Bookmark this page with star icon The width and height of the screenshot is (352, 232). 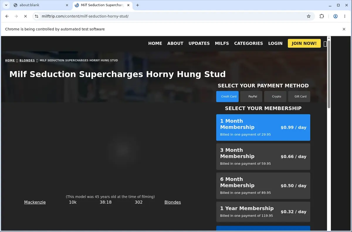coord(309,16)
